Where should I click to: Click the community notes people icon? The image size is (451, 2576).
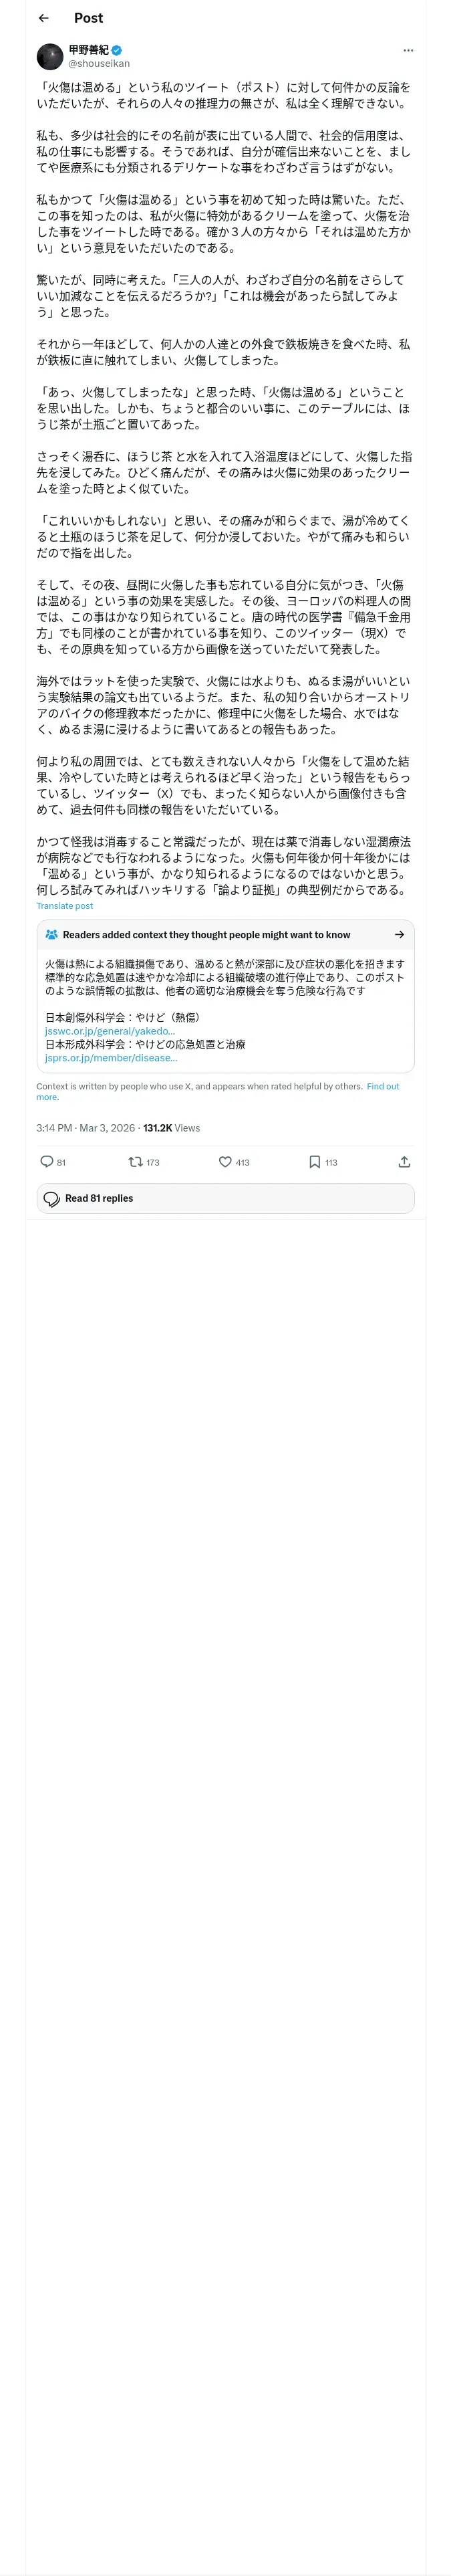52,935
